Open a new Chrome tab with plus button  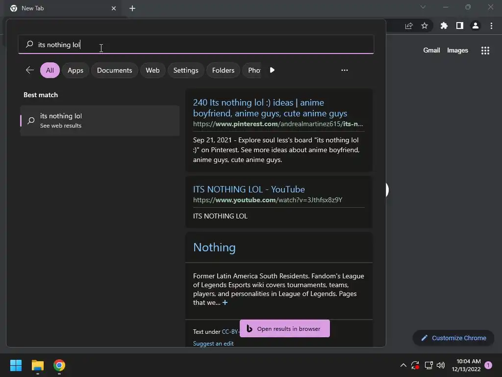point(132,8)
